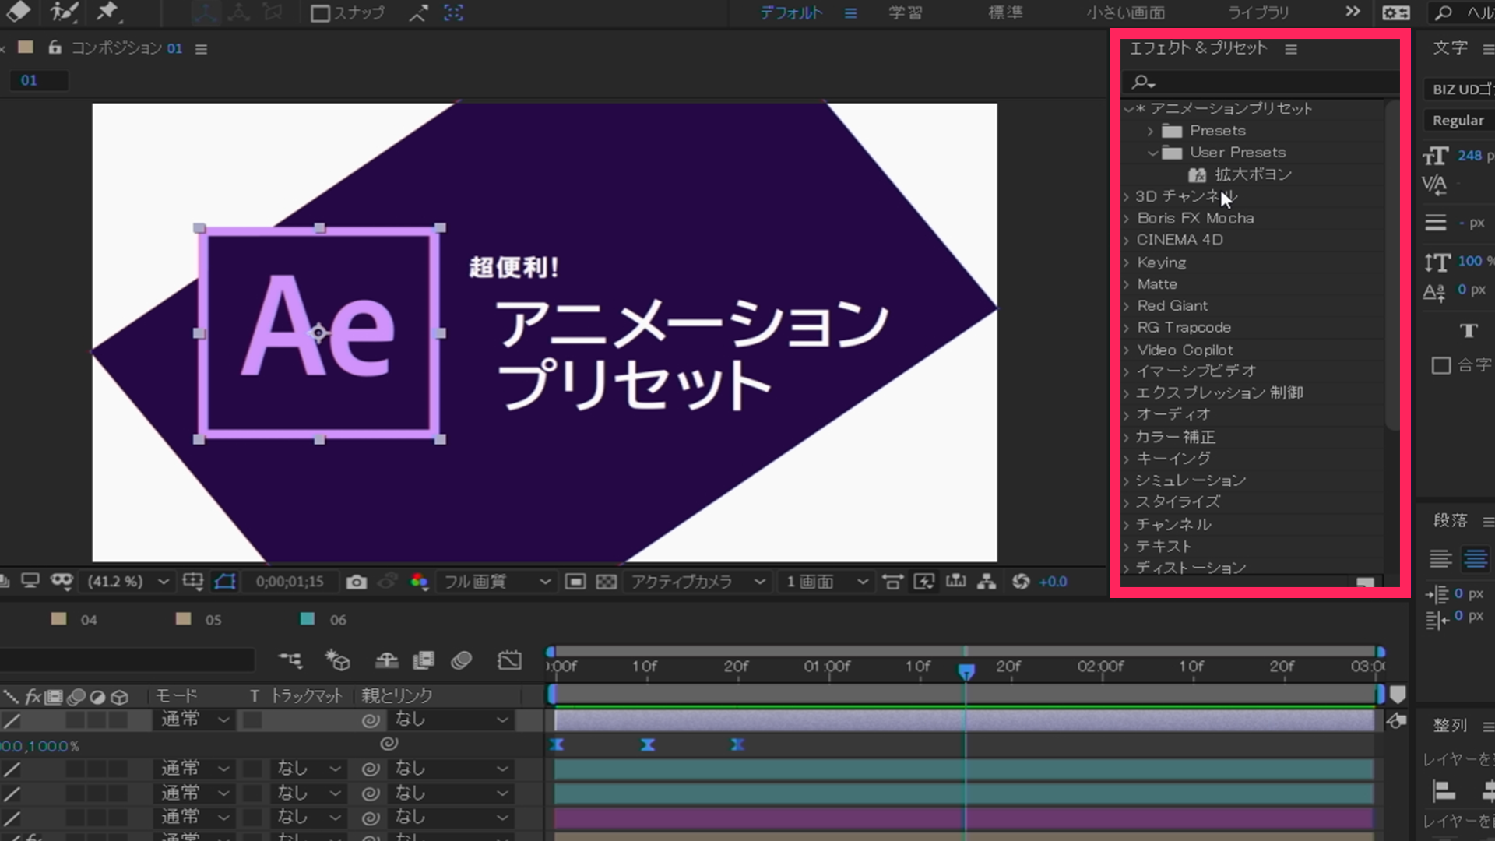The width and height of the screenshot is (1495, 841).
Task: Select the Puppet Pin tool
Action: pos(107,12)
